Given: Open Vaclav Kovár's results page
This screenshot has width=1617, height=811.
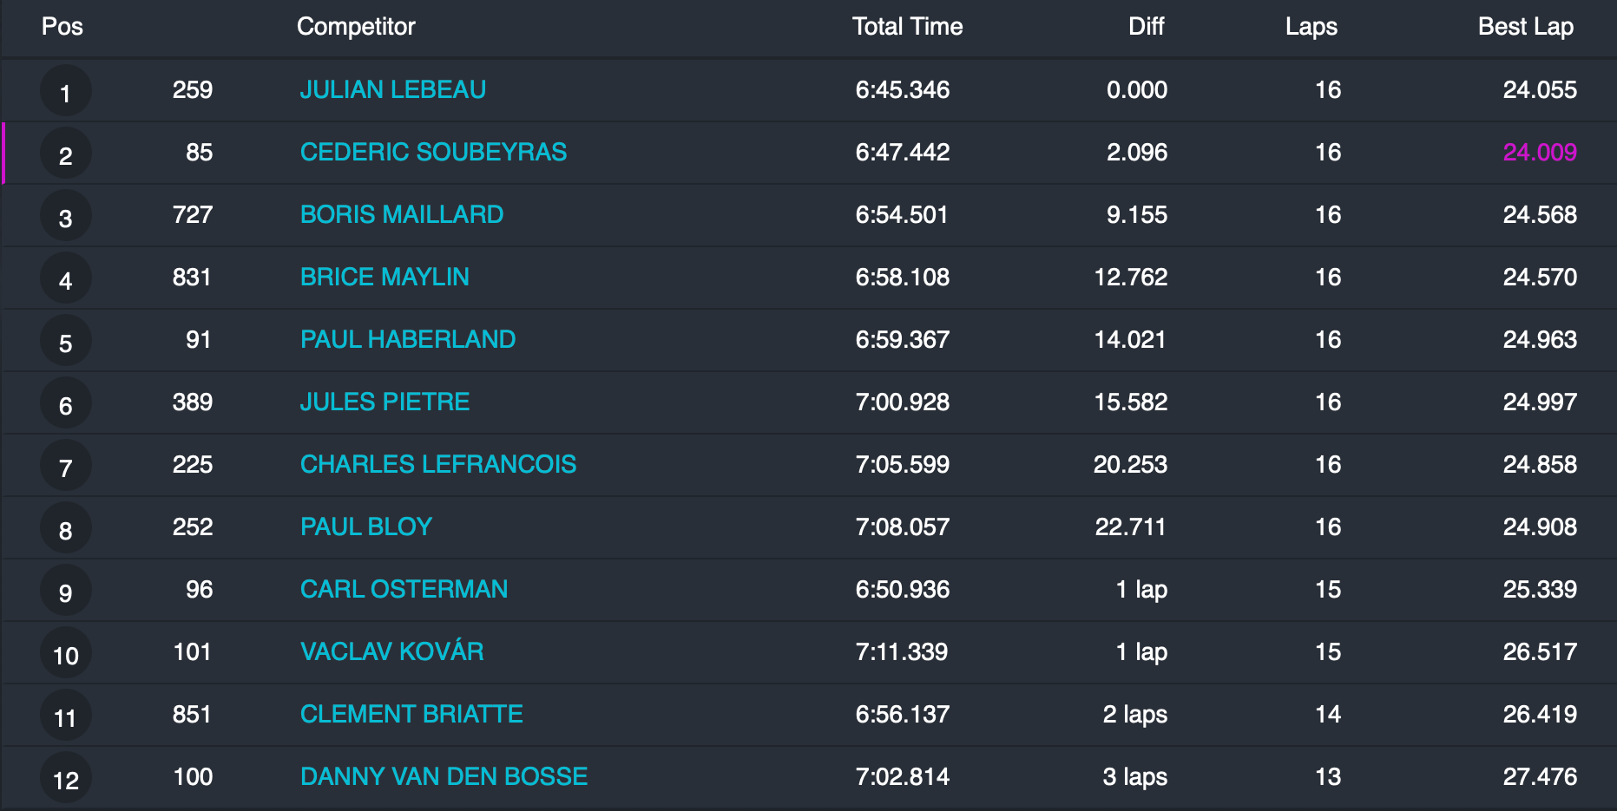Looking at the screenshot, I should coord(391,652).
